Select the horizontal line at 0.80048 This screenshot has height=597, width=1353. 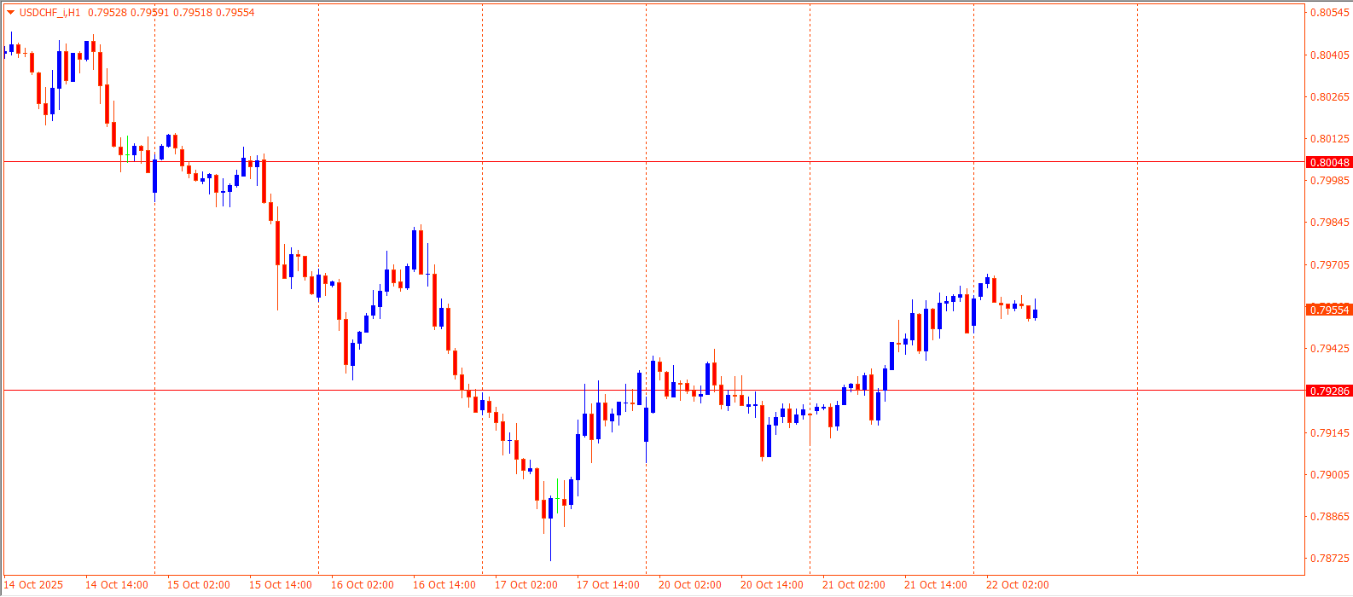coord(597,161)
